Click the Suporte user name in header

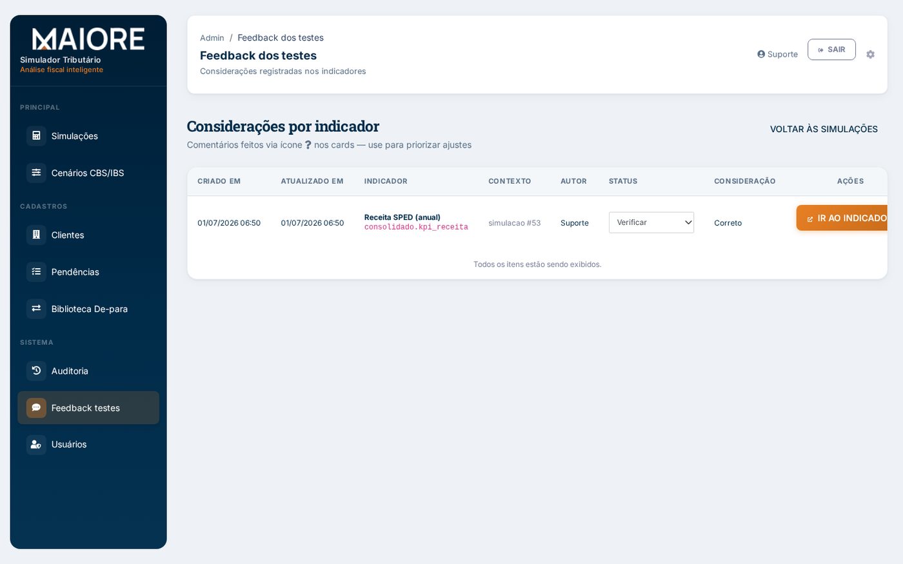click(x=782, y=54)
